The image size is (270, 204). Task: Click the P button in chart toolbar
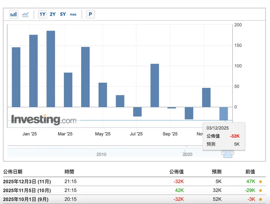pos(90,15)
